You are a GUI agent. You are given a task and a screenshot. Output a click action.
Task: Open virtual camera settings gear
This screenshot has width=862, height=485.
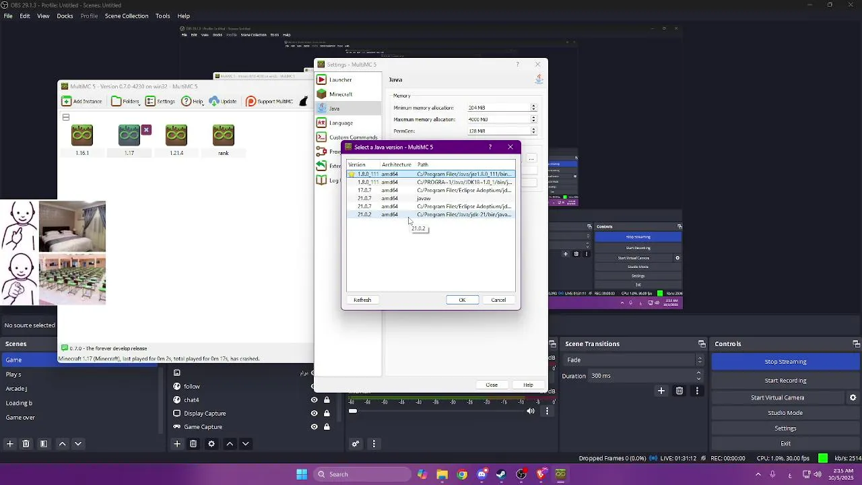click(x=853, y=397)
